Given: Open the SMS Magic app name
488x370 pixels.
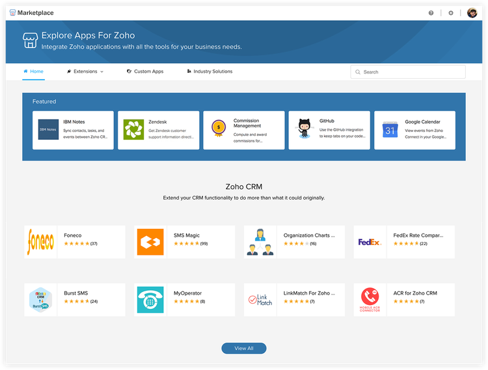Looking at the screenshot, I should (x=187, y=235).
